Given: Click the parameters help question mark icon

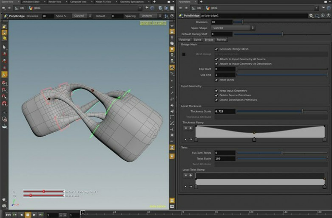Looking at the screenshot, I should tap(328, 16).
